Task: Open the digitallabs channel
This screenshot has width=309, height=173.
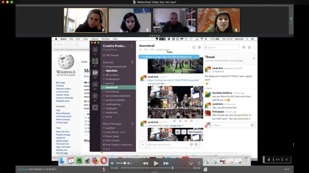Action: point(111,70)
